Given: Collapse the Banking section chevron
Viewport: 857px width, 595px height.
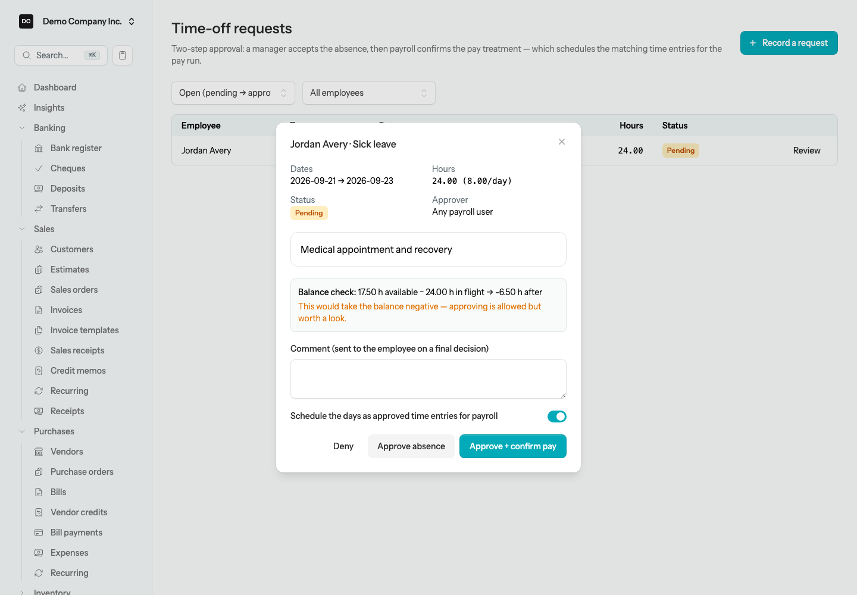Looking at the screenshot, I should point(22,128).
